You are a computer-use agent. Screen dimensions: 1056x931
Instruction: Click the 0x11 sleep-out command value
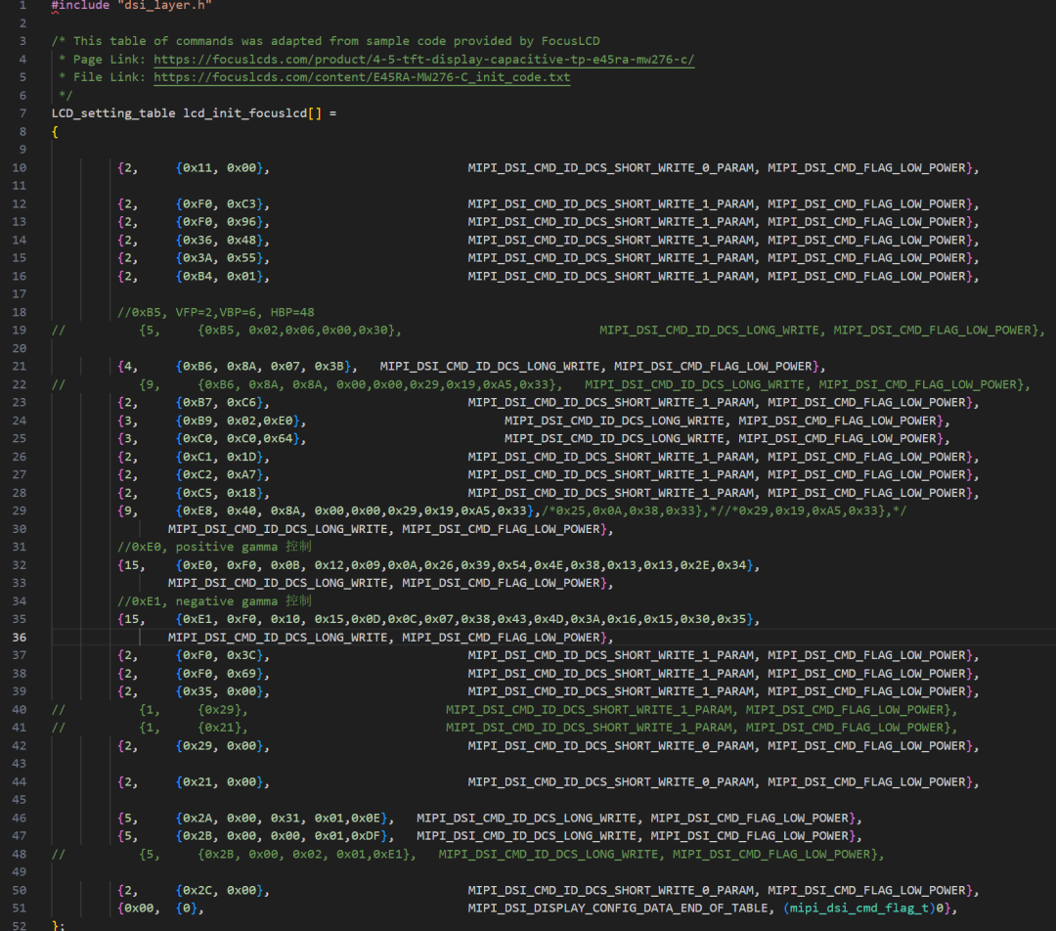point(198,168)
